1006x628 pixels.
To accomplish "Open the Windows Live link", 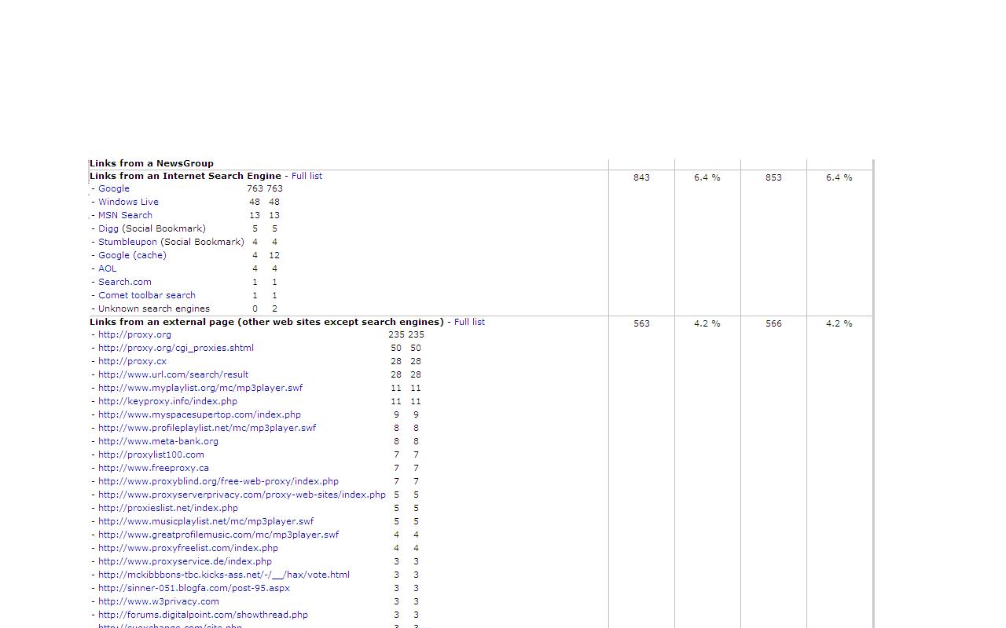I will pyautogui.click(x=128, y=202).
